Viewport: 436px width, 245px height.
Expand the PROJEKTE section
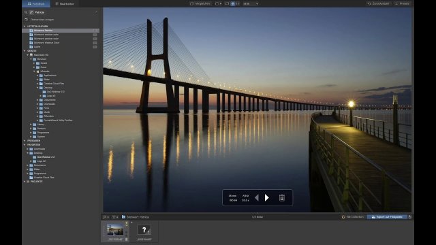25,182
